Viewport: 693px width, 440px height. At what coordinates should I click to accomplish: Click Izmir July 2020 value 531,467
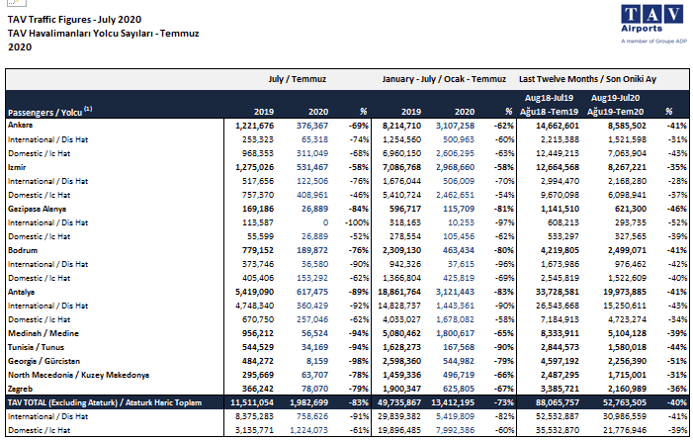pyautogui.click(x=312, y=167)
